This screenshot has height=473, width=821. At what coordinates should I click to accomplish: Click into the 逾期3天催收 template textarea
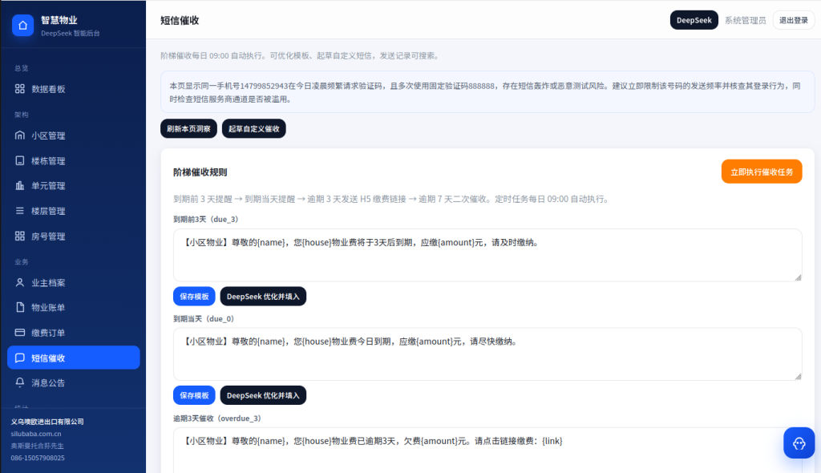point(487,451)
